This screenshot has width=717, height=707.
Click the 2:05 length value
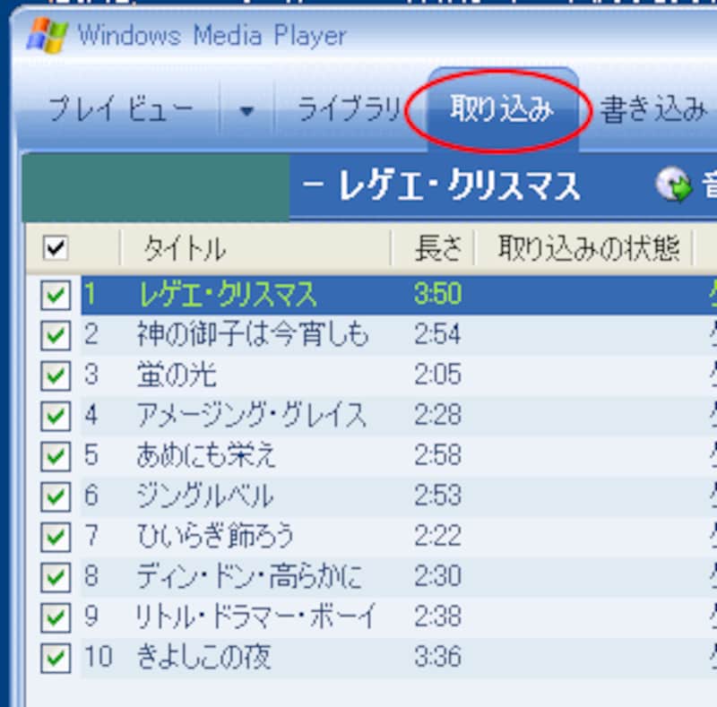click(x=437, y=374)
